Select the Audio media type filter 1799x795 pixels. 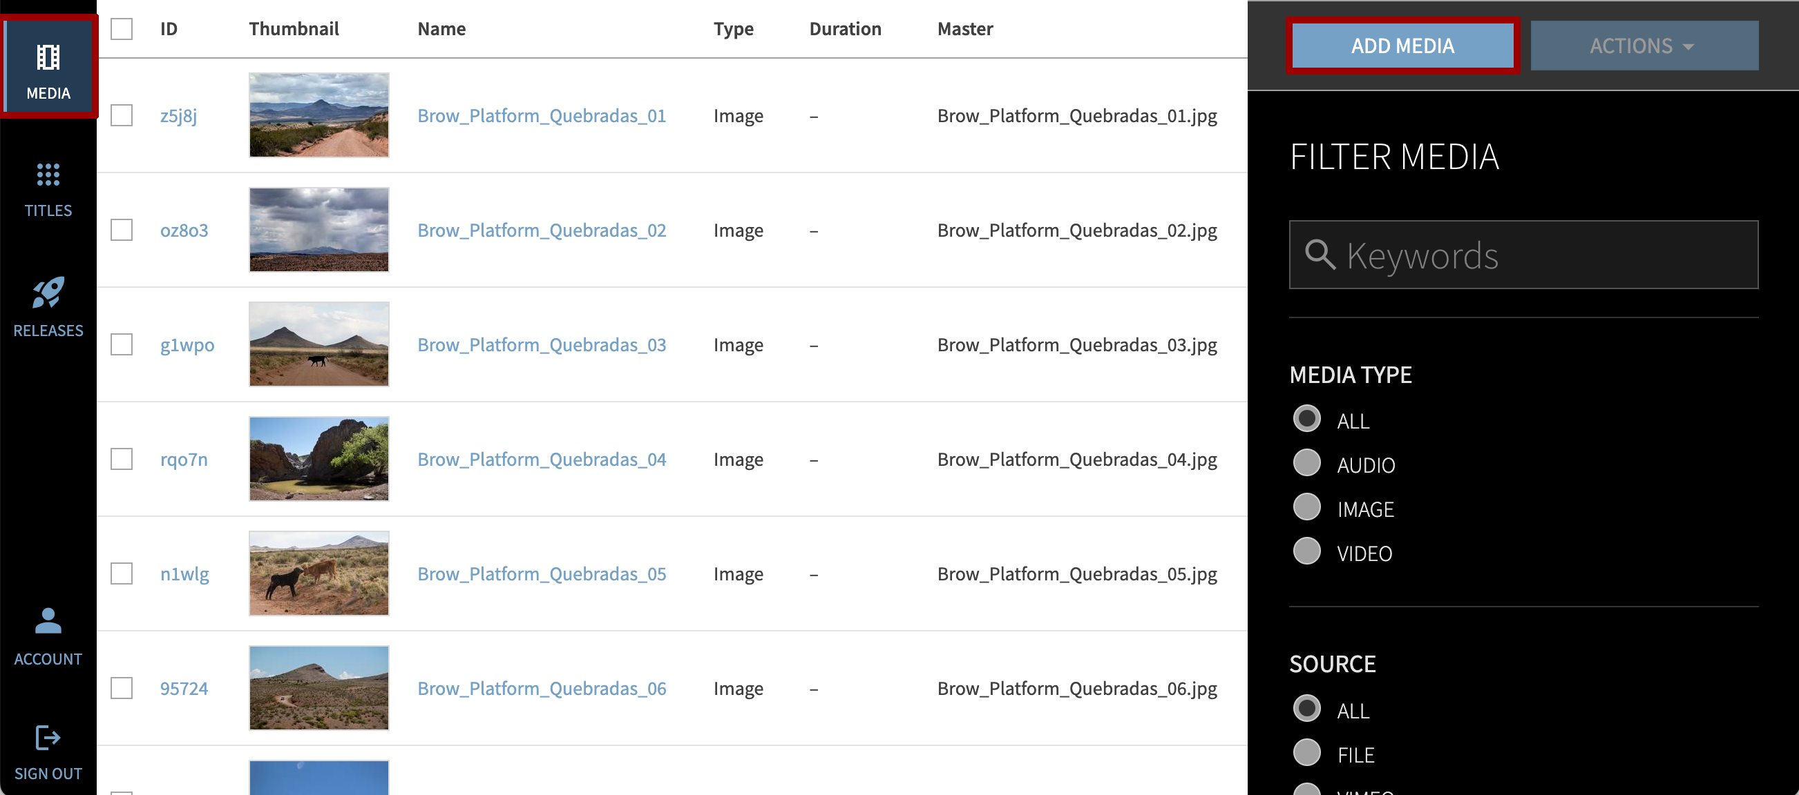(1306, 463)
